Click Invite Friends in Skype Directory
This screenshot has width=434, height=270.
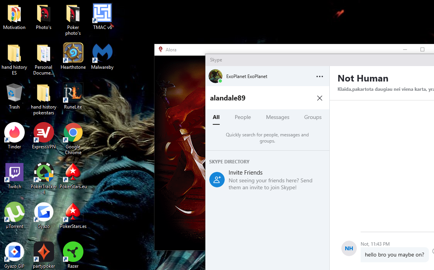(267, 180)
